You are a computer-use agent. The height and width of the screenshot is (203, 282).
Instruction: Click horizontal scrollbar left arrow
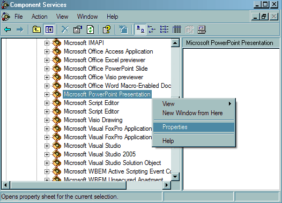click(5, 185)
